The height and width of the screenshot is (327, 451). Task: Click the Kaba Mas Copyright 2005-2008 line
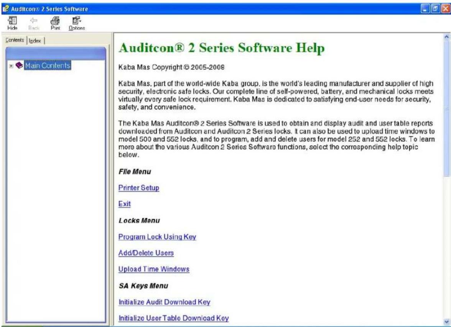171,67
